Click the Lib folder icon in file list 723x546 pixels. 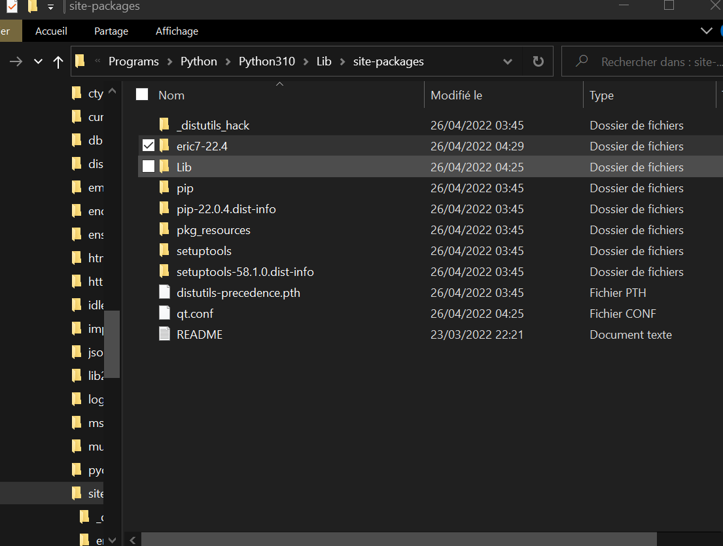pyautogui.click(x=164, y=166)
